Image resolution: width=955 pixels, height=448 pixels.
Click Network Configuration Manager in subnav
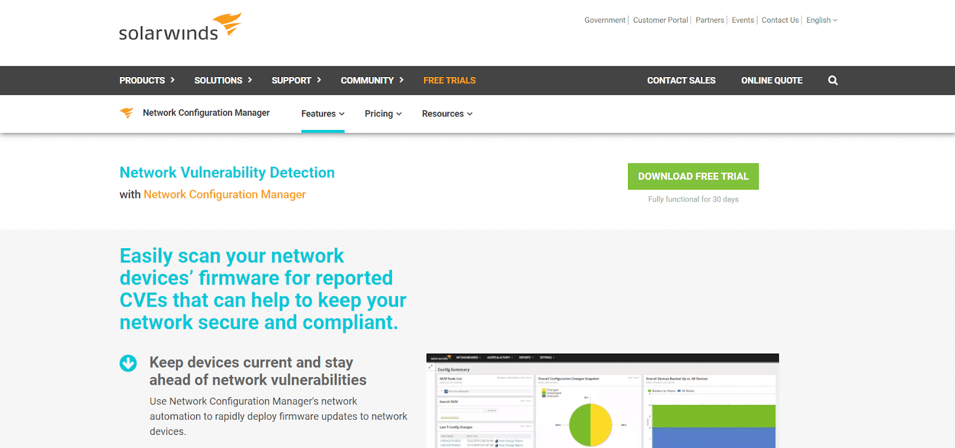click(206, 113)
